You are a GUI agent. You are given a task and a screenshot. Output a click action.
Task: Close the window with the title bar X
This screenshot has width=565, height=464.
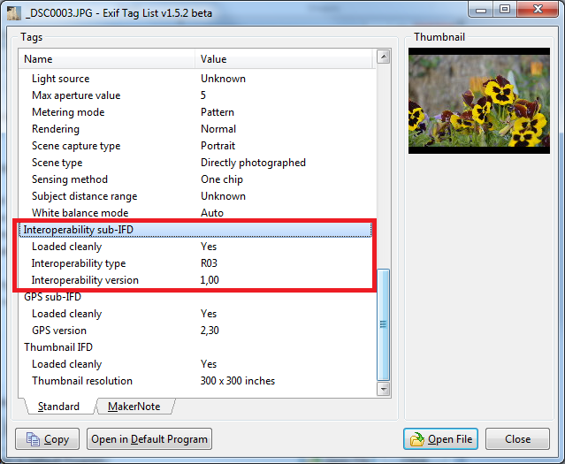coord(538,10)
